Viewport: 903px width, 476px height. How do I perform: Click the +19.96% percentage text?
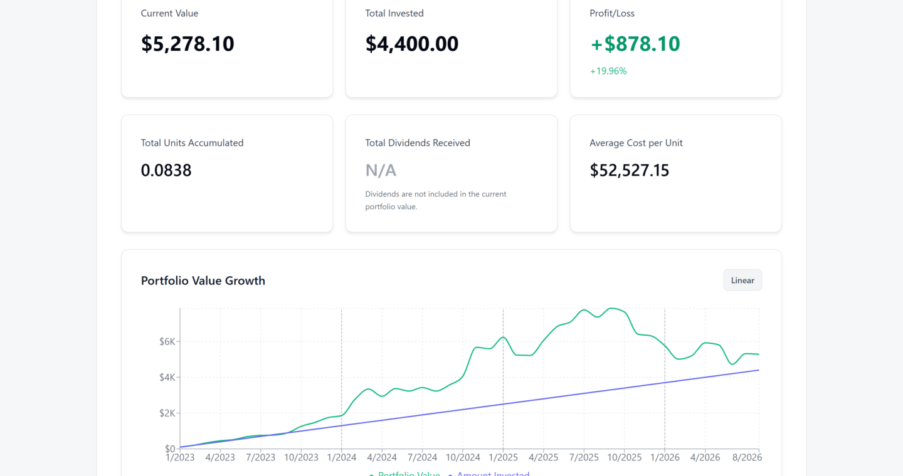pyautogui.click(x=608, y=71)
